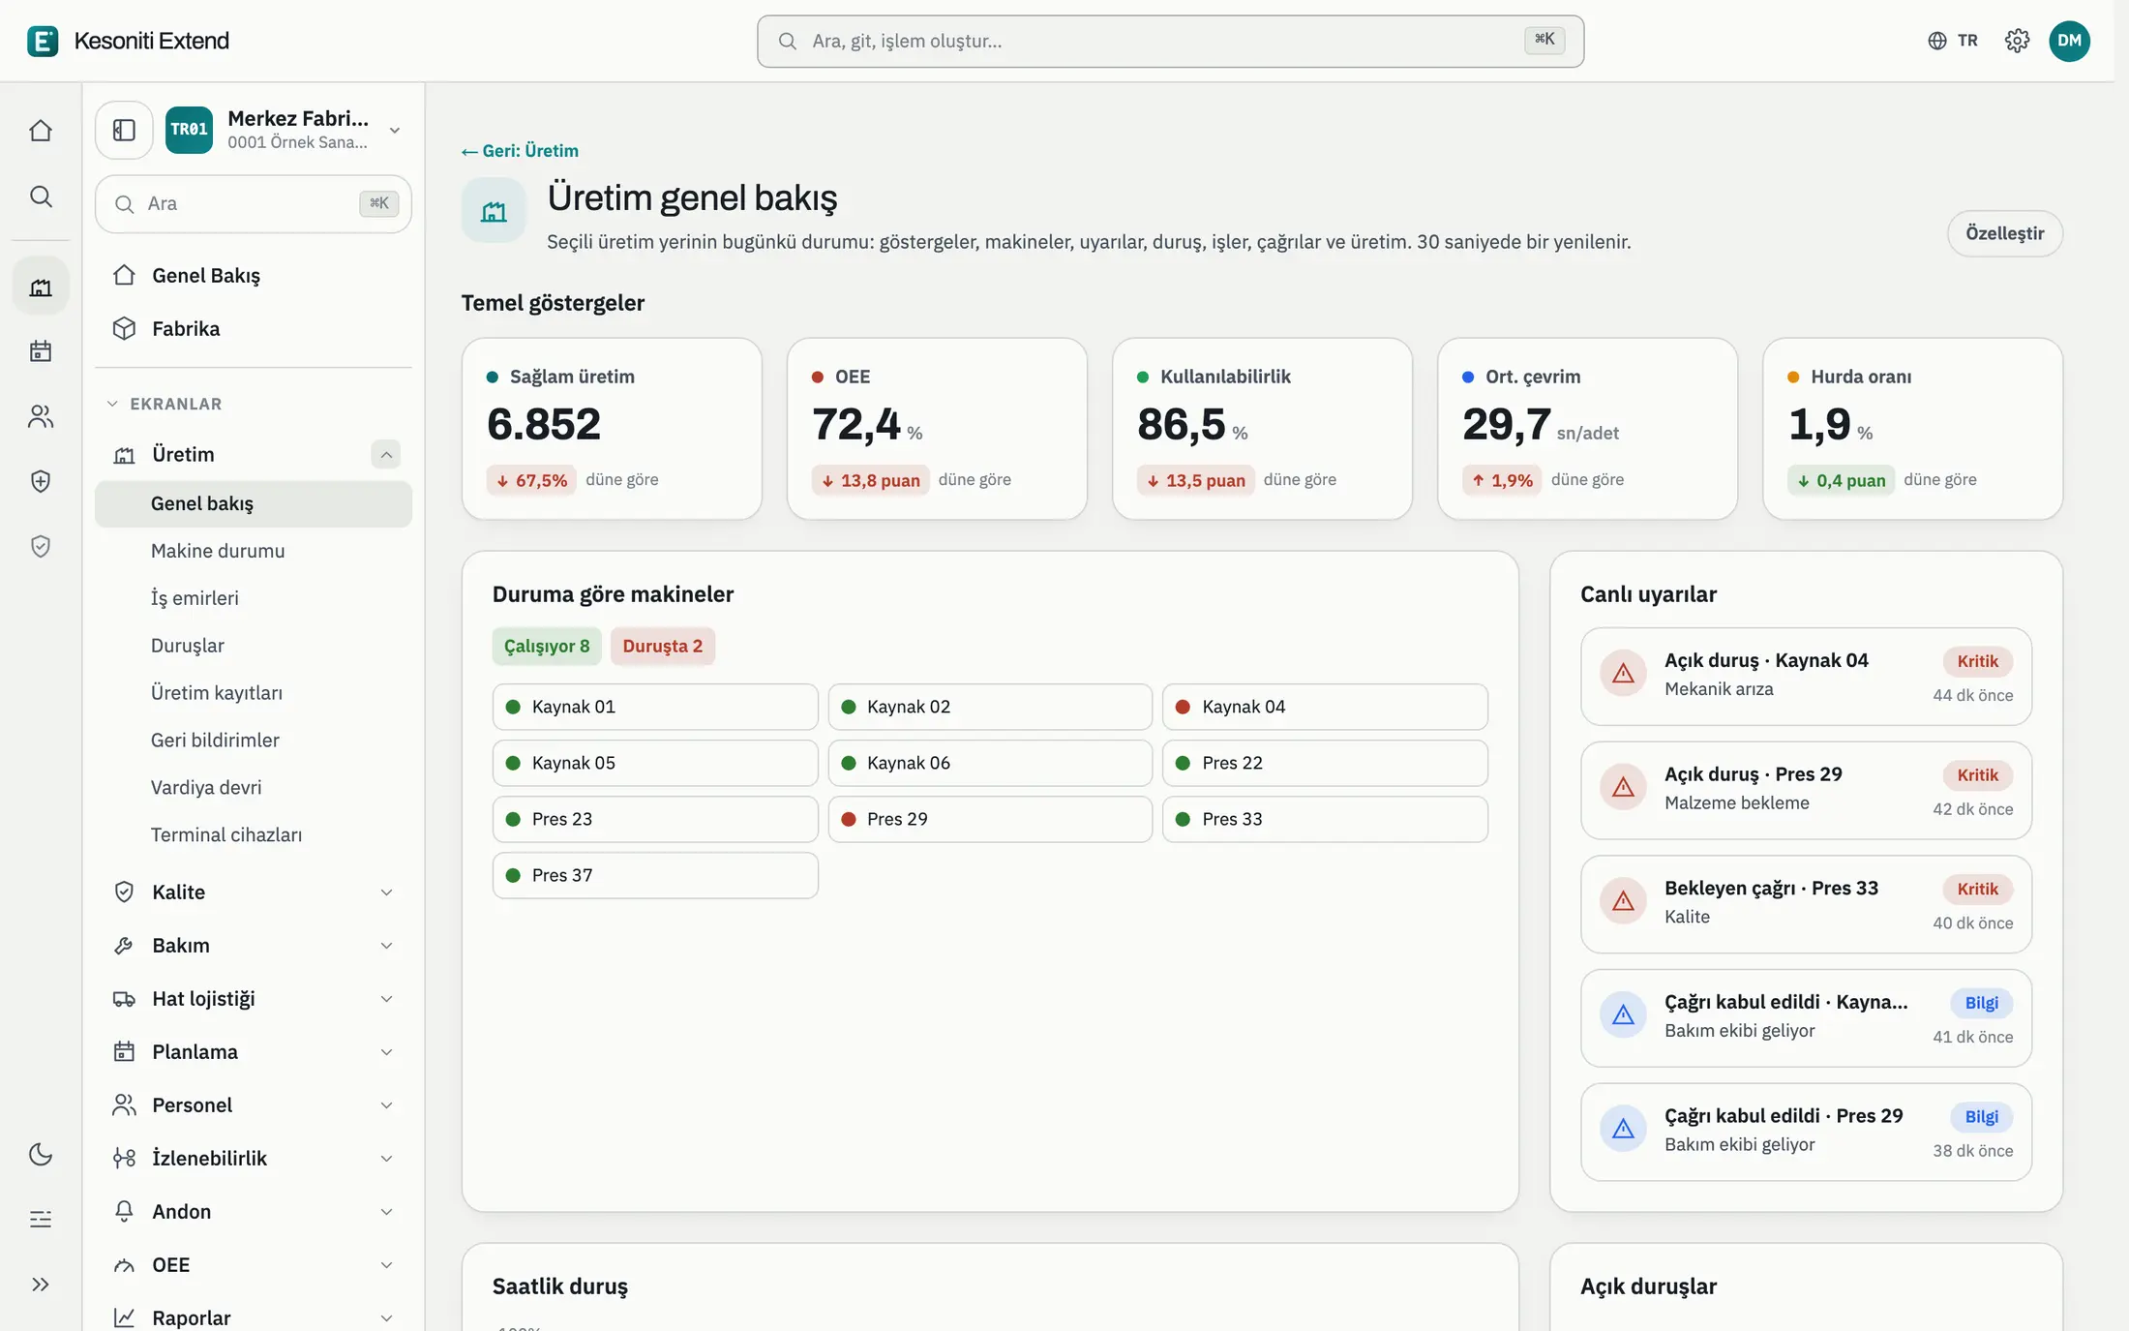Open the Pres 29 machine tile
This screenshot has width=2129, height=1331.
coord(990,820)
